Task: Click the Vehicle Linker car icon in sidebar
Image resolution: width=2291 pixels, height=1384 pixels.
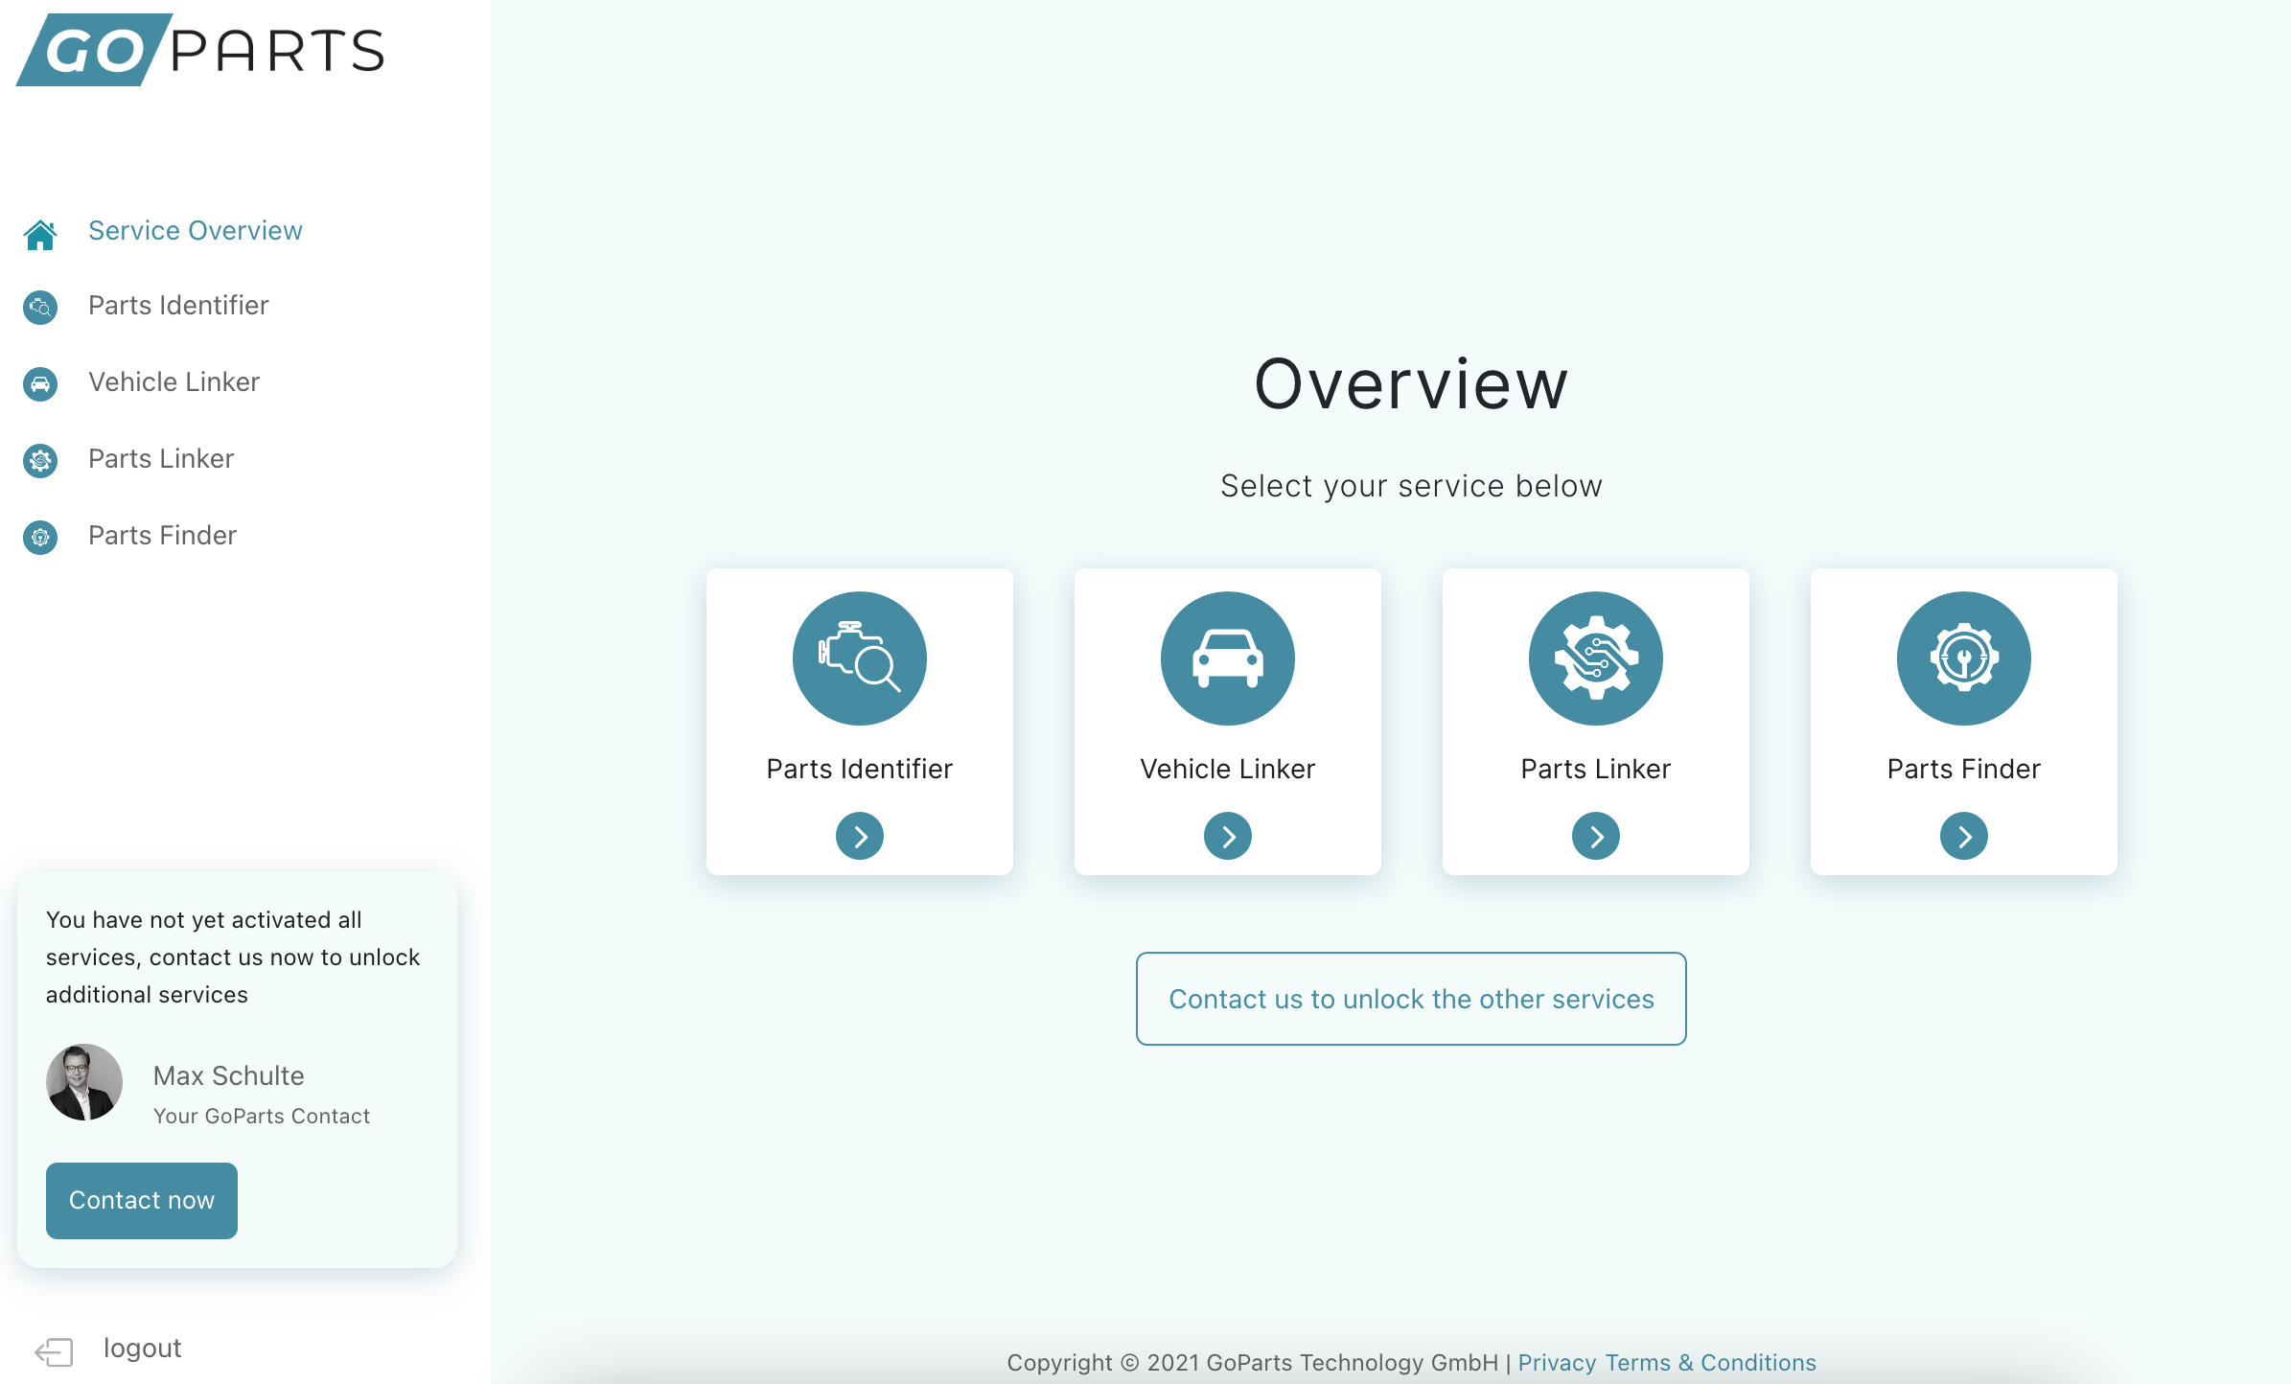Action: click(40, 383)
